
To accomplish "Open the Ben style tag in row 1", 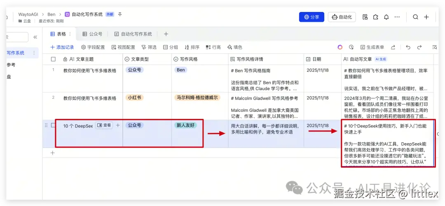I will point(181,70).
